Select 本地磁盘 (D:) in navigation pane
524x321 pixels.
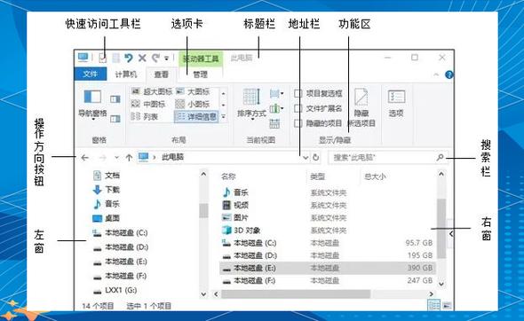tap(120, 247)
